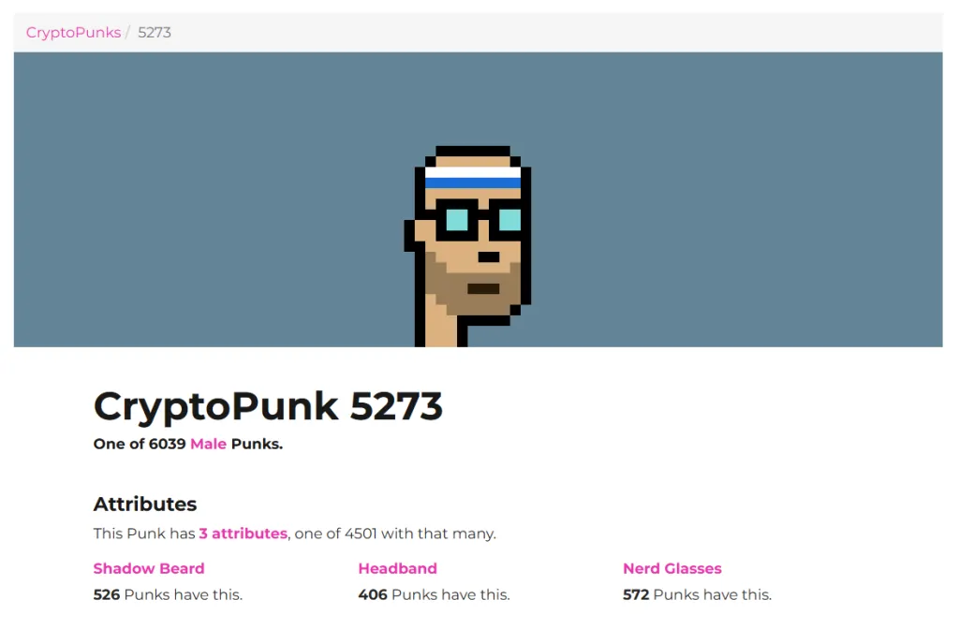The height and width of the screenshot is (629, 959).
Task: View all Shadow Beard punks
Action: 149,568
